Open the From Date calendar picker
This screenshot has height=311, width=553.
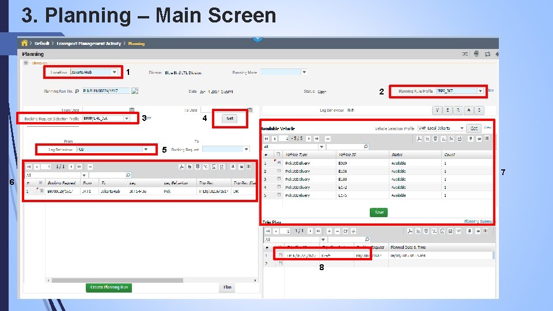pos(132,109)
